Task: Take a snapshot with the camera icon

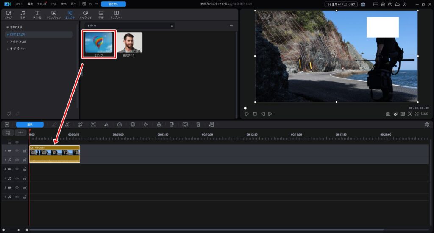Action: tap(388, 114)
